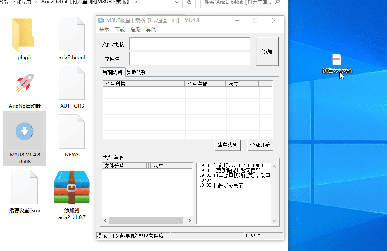The width and height of the screenshot is (387, 251).
Task: Switch to the 当前队列 tab
Action: 112,72
